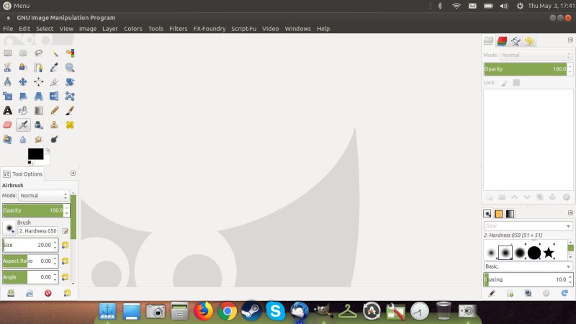Viewport: 576px width, 324px height.
Task: Select the Zoom magnifier tool
Action: click(70, 68)
